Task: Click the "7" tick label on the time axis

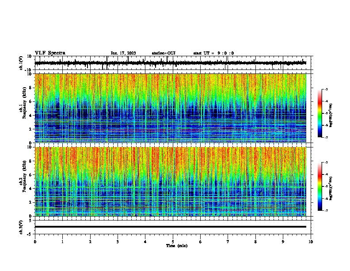Action: coord(228,242)
